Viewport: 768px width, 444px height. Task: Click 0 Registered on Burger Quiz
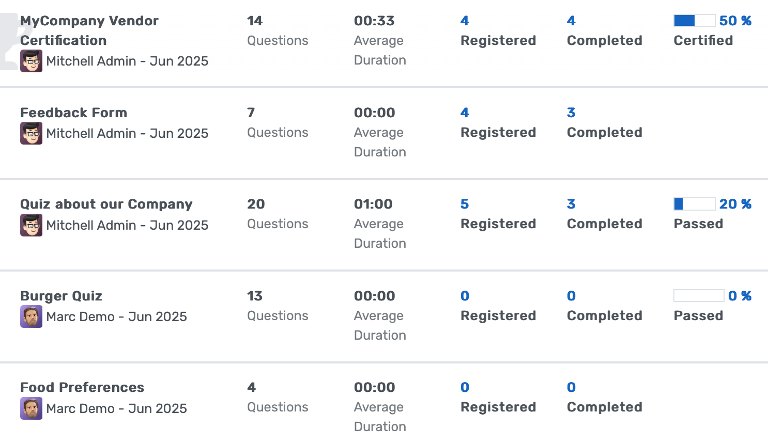pos(464,296)
